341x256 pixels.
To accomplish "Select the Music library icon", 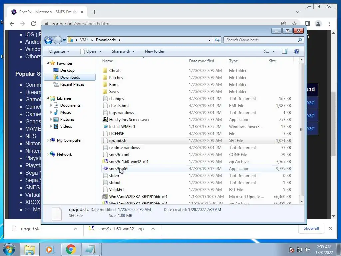I will pos(56,112).
